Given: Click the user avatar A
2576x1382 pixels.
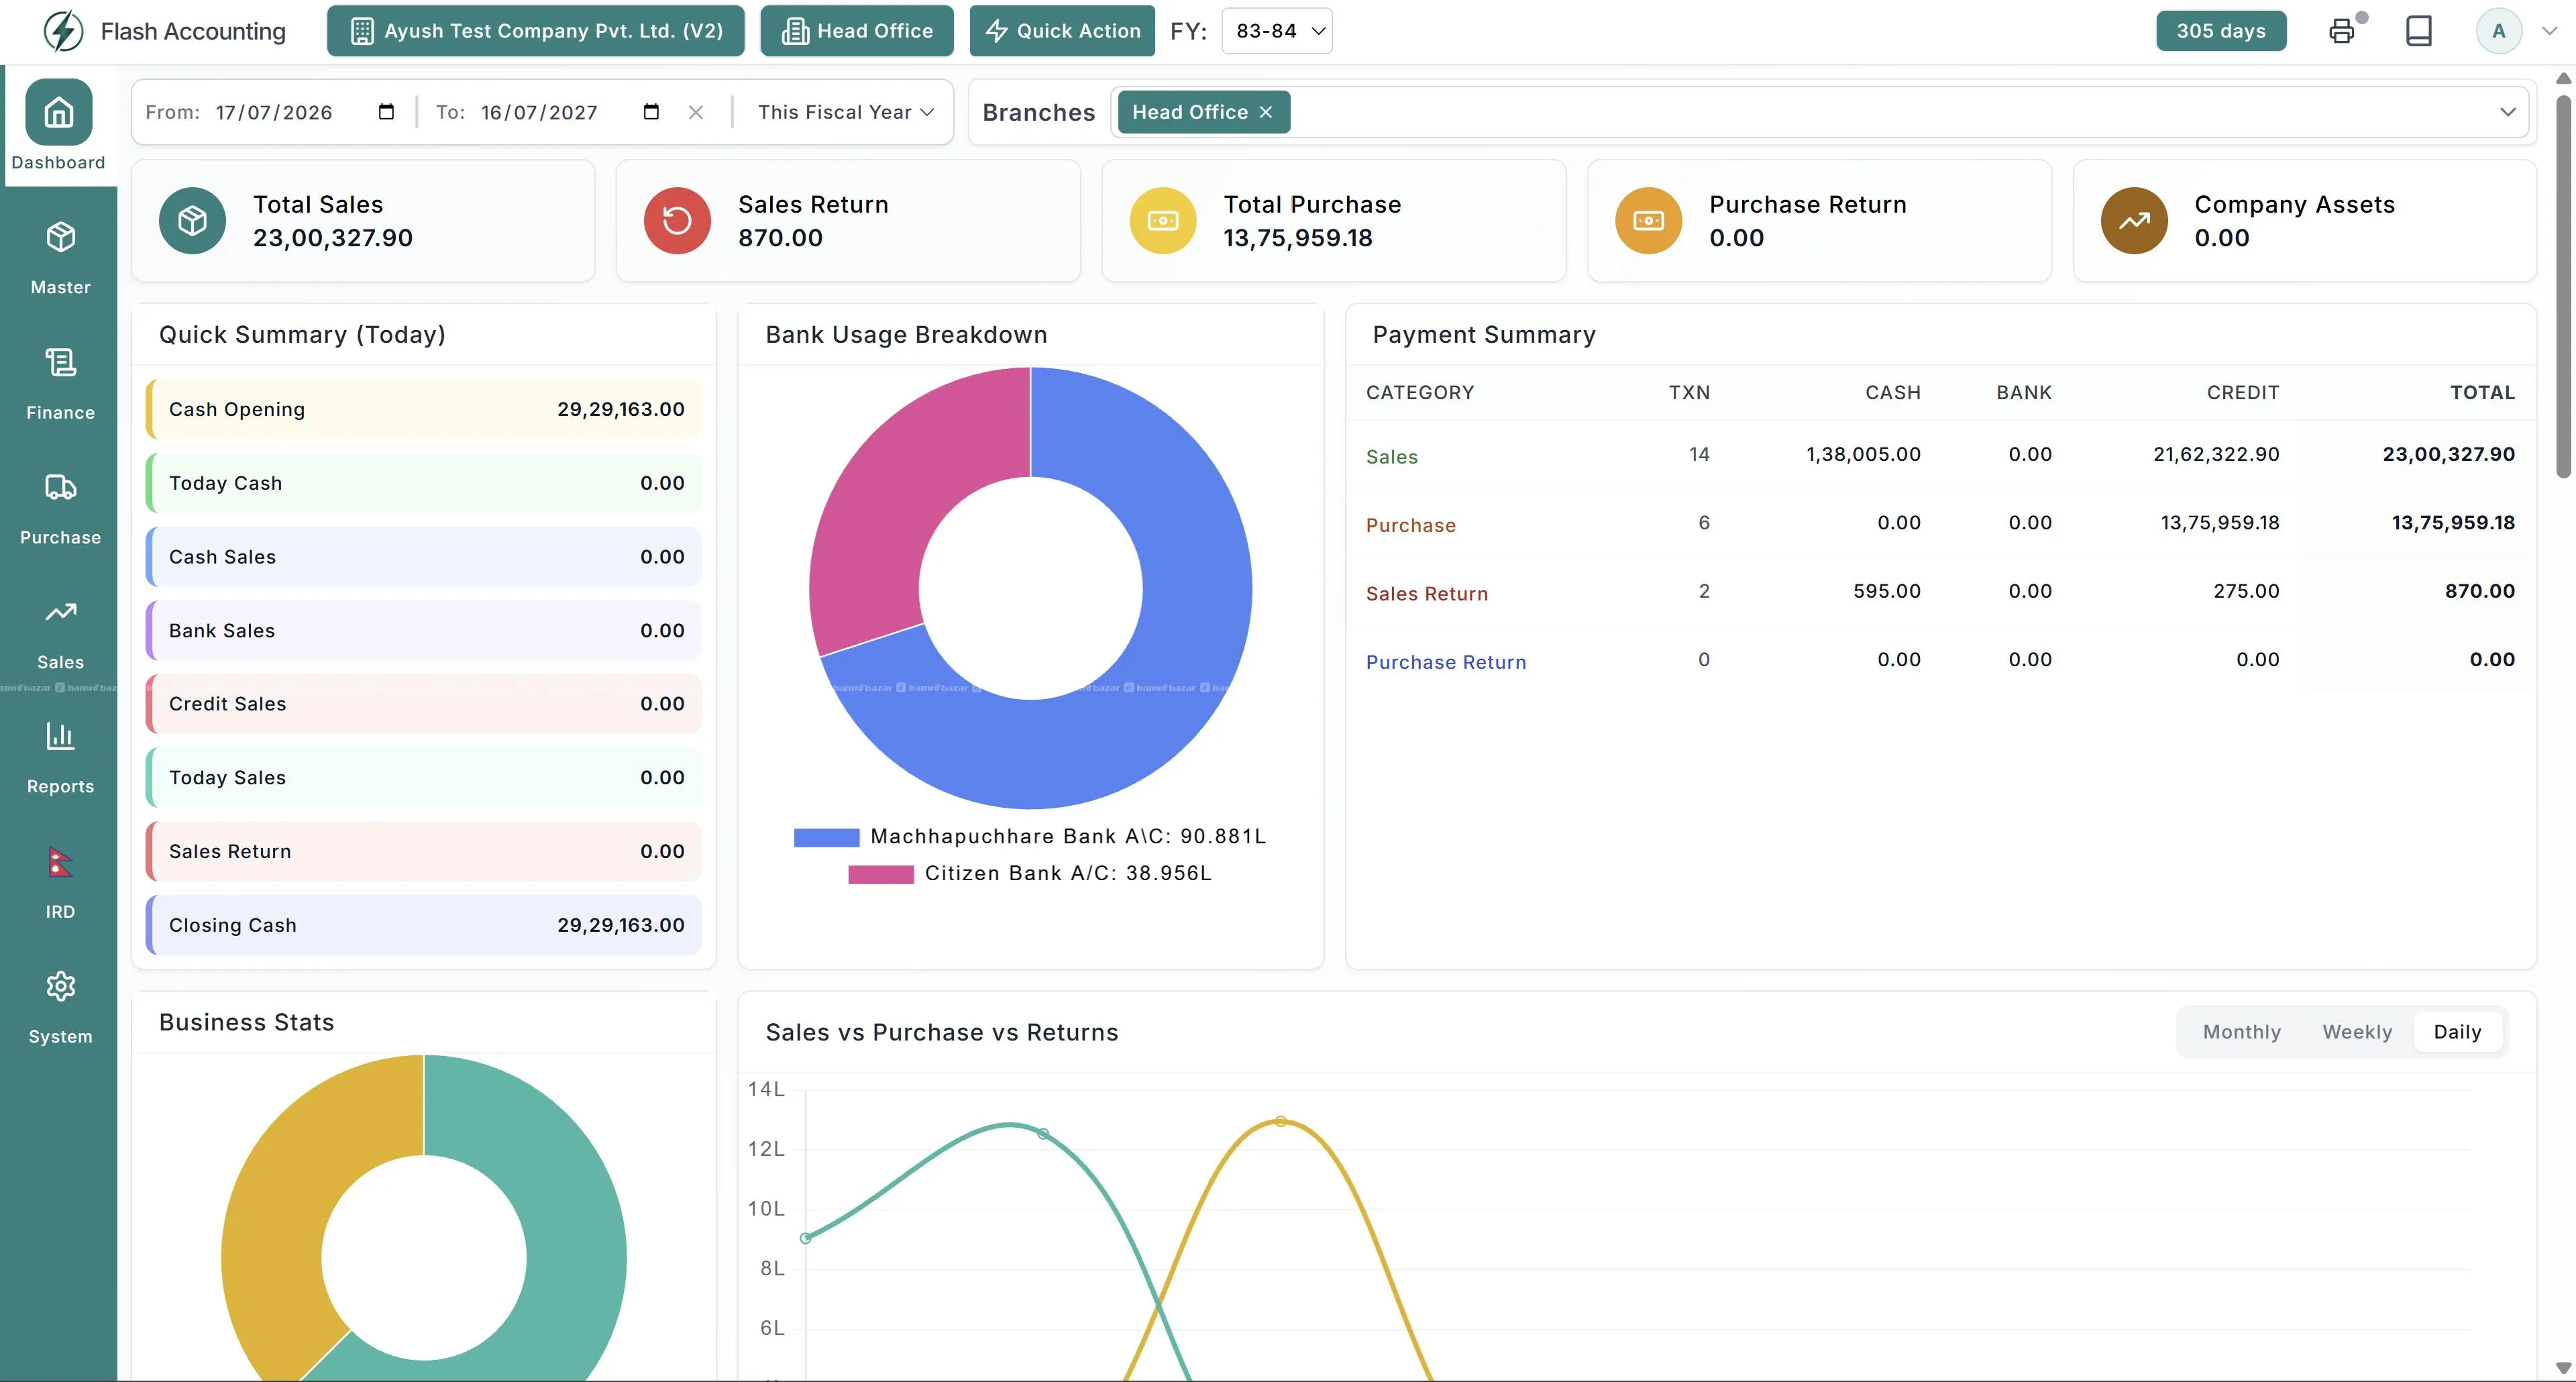Looking at the screenshot, I should point(2498,31).
